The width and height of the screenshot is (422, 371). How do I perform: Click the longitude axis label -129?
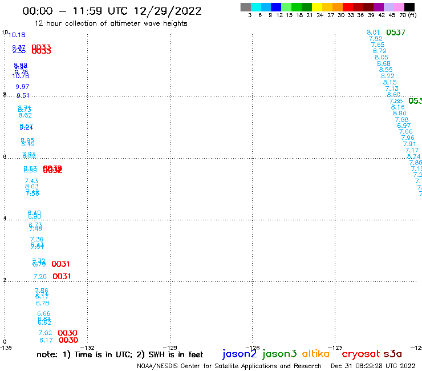(x=170, y=348)
